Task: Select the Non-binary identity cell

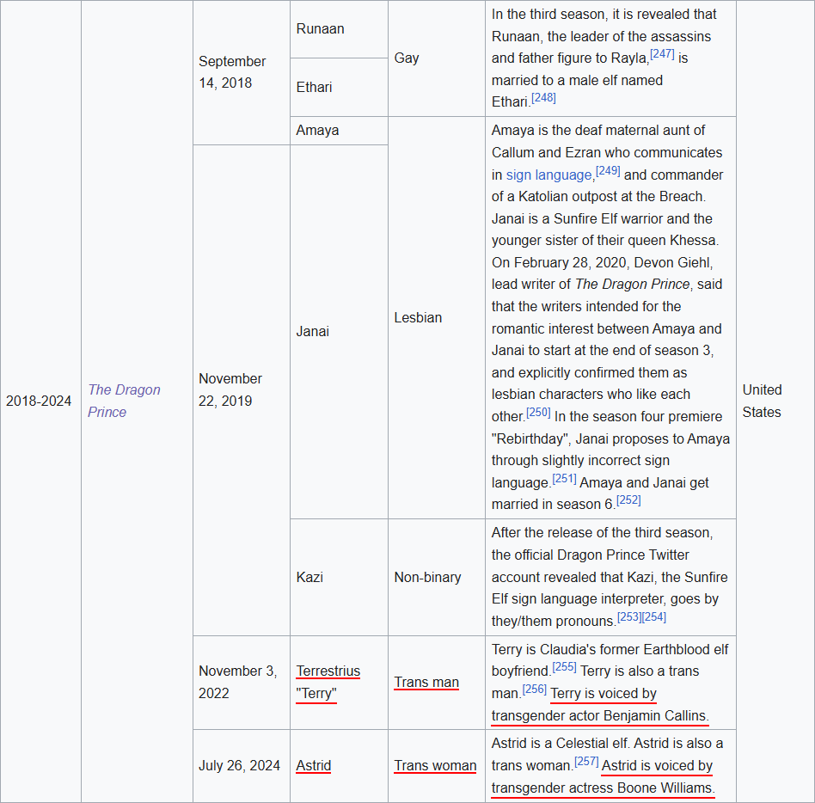Action: tap(437, 578)
